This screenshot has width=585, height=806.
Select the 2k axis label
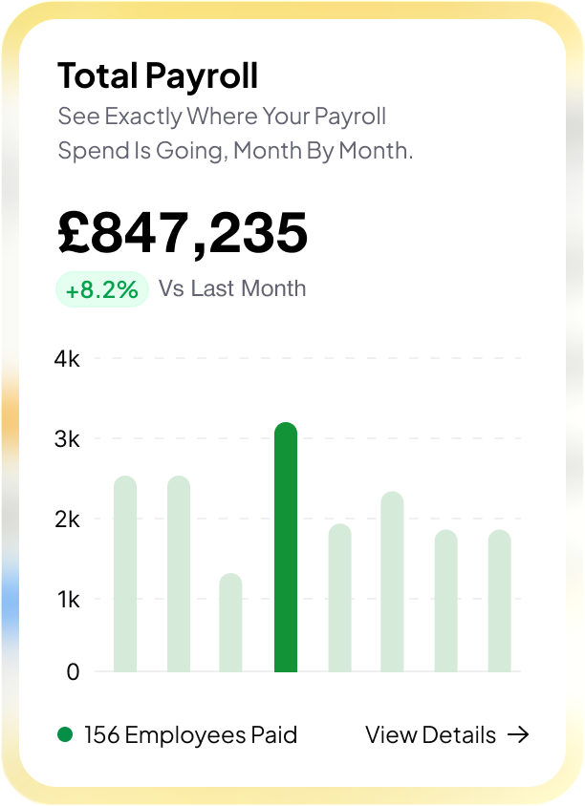coord(67,520)
